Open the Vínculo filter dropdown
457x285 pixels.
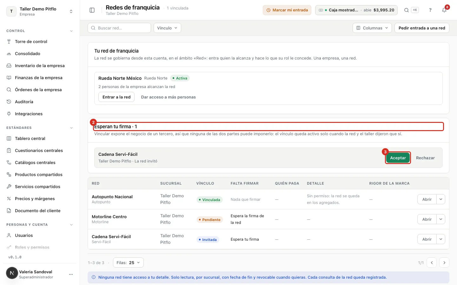point(167,28)
